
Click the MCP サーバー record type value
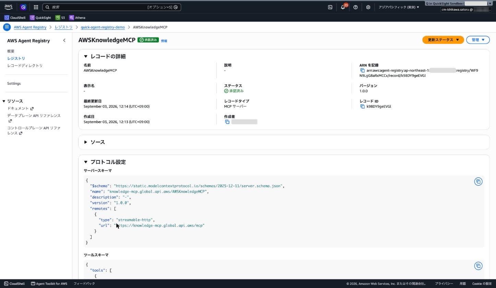click(x=235, y=106)
